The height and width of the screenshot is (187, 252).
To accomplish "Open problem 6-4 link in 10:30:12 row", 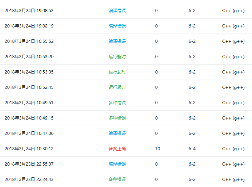I will [x=192, y=149].
